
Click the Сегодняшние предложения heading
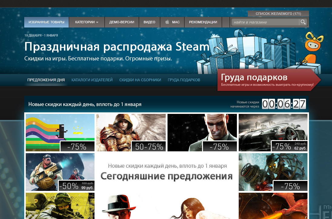click(x=166, y=176)
